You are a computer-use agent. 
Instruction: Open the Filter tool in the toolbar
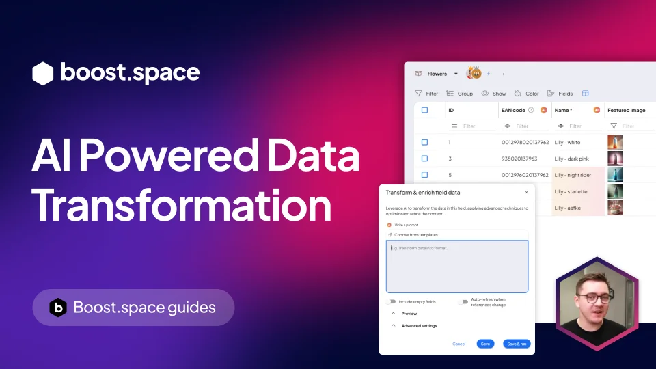[426, 94]
